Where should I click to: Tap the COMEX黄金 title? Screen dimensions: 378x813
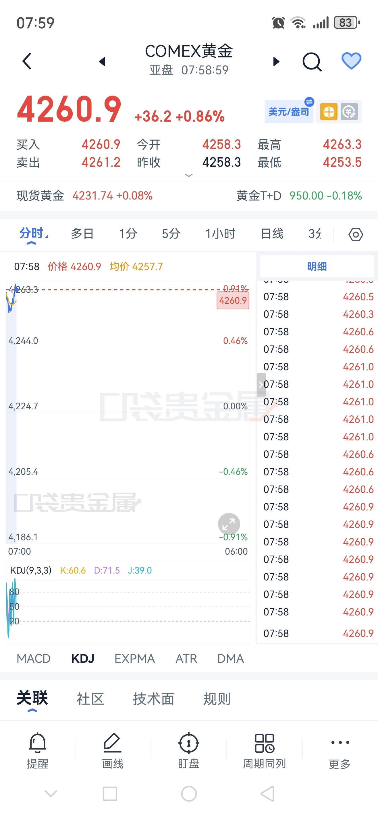click(189, 51)
